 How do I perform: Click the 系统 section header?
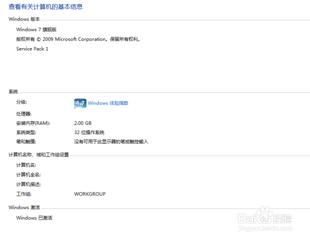tap(13, 92)
